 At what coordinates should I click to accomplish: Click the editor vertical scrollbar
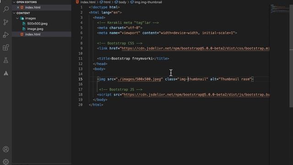[291, 56]
